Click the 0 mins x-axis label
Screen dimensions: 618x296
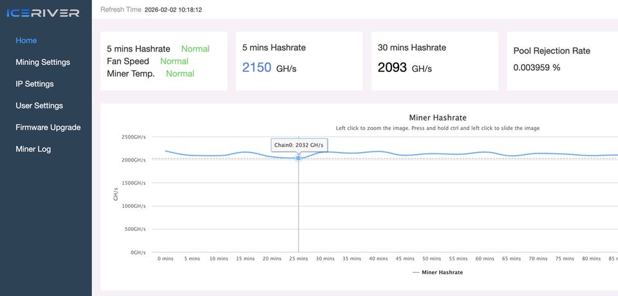(x=165, y=259)
